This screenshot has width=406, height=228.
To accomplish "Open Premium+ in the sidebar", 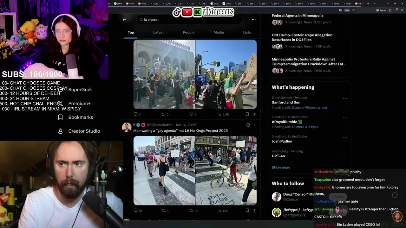I will [79, 104].
